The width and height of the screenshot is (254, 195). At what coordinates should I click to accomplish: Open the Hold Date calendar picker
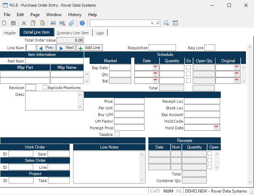216,128
